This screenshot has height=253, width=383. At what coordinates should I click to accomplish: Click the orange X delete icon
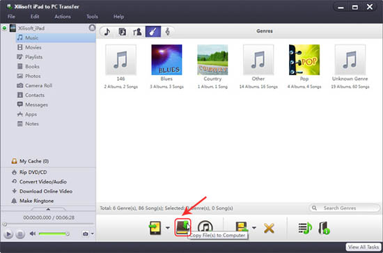pos(269,229)
